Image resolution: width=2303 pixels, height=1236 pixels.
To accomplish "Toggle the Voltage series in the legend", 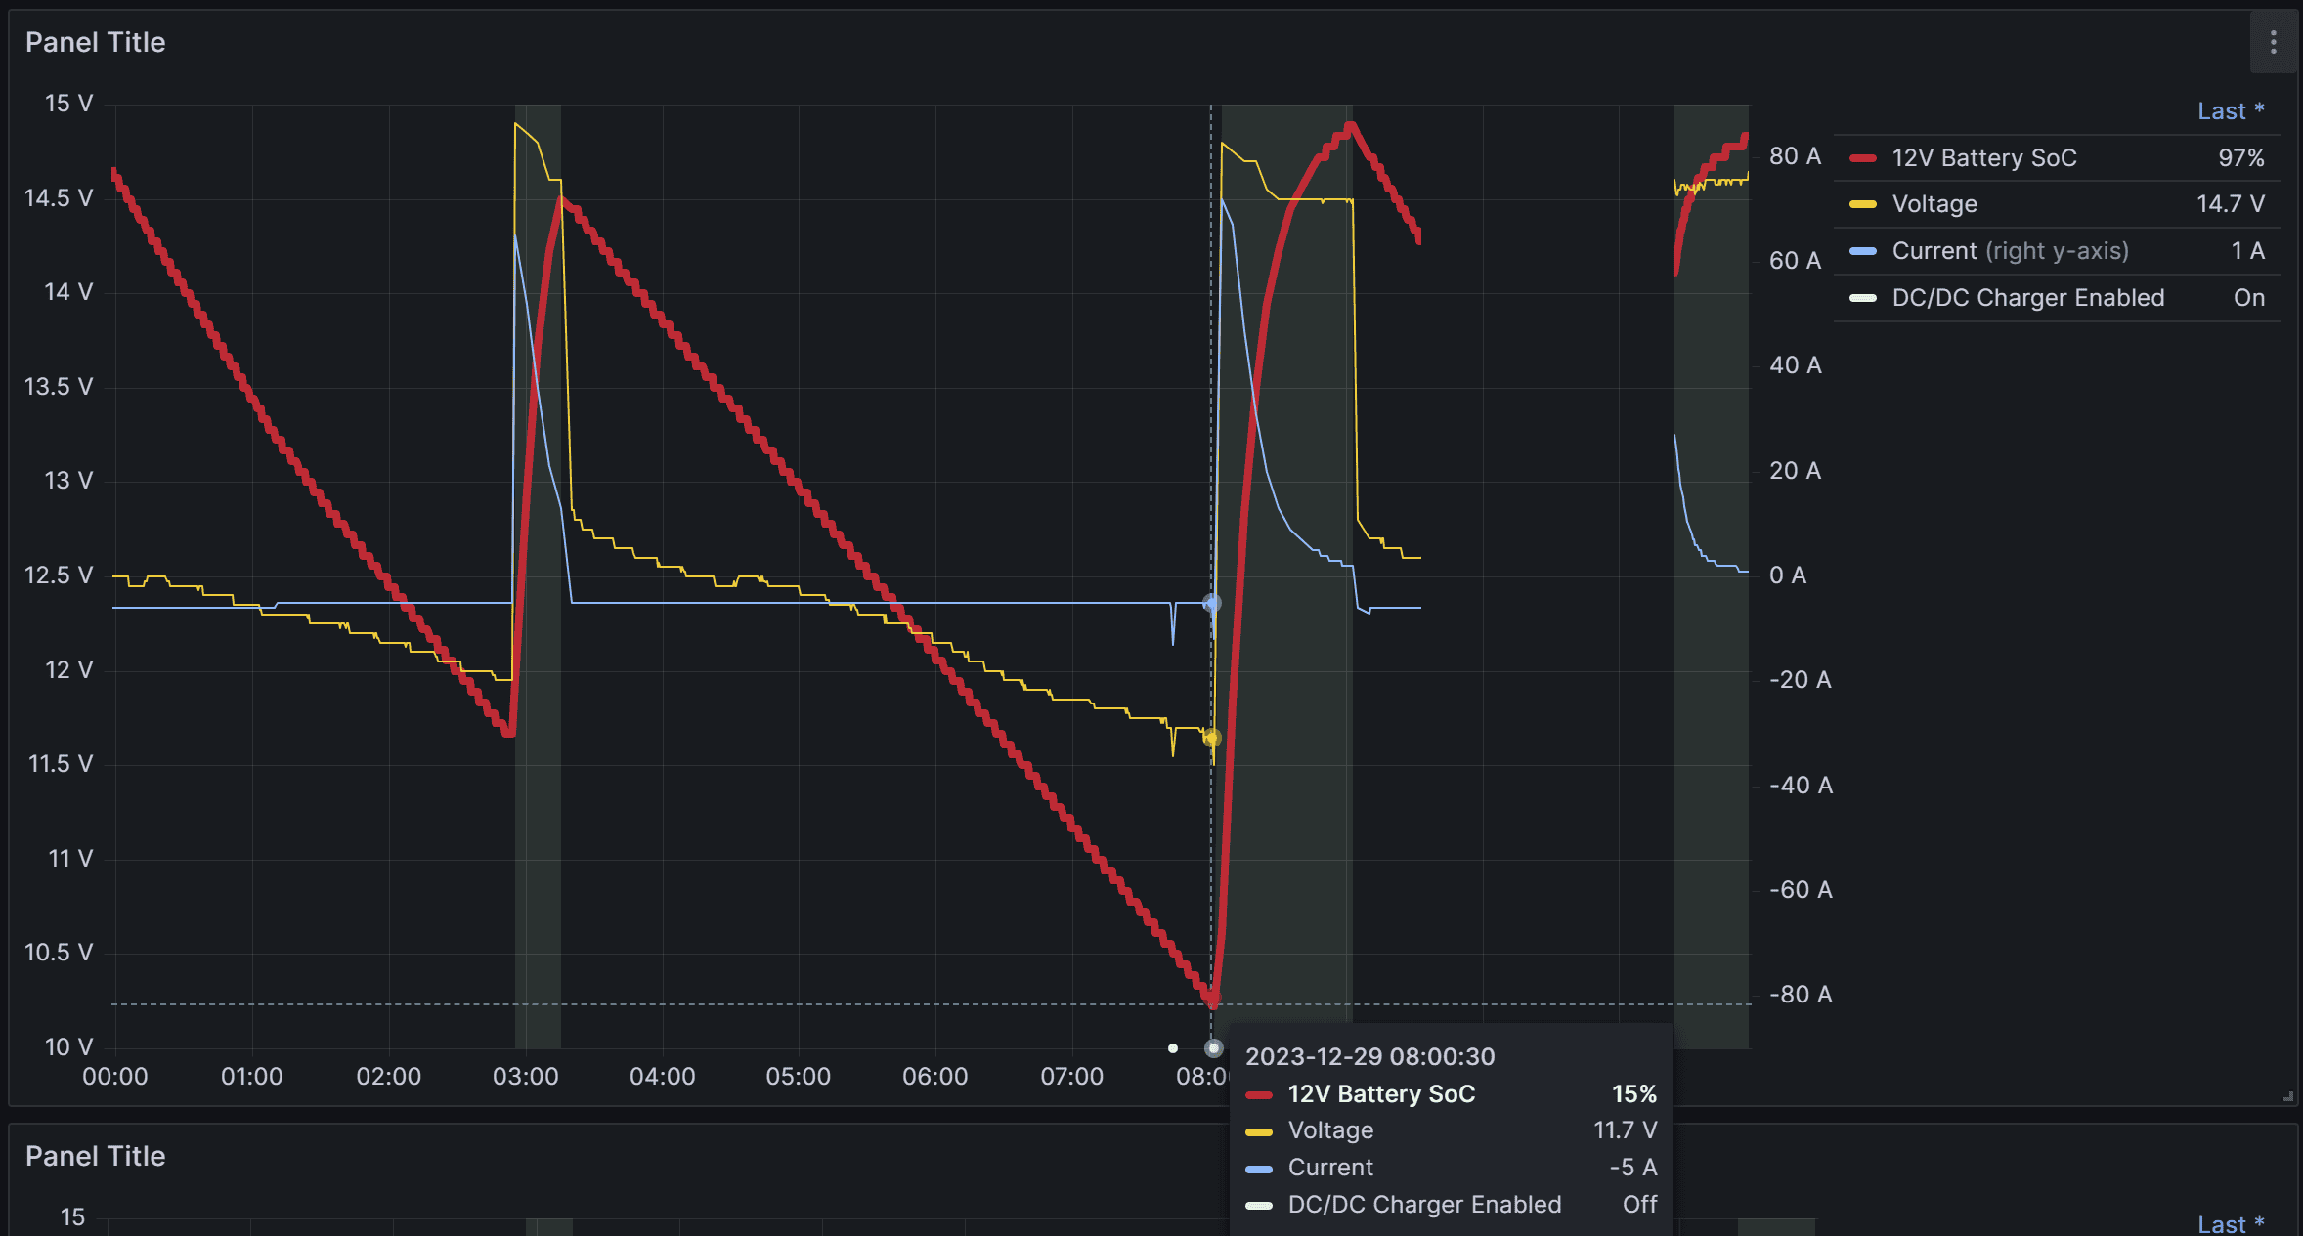I will [1934, 204].
